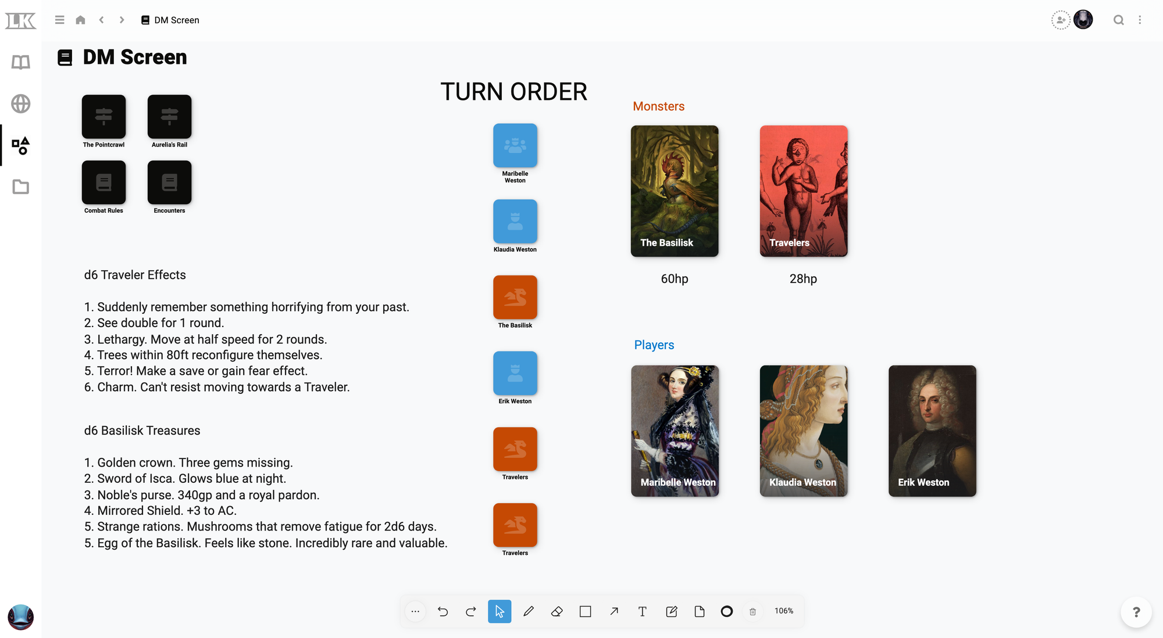Image resolution: width=1163 pixels, height=638 pixels.
Task: Click the invite user button
Action: click(x=1061, y=19)
